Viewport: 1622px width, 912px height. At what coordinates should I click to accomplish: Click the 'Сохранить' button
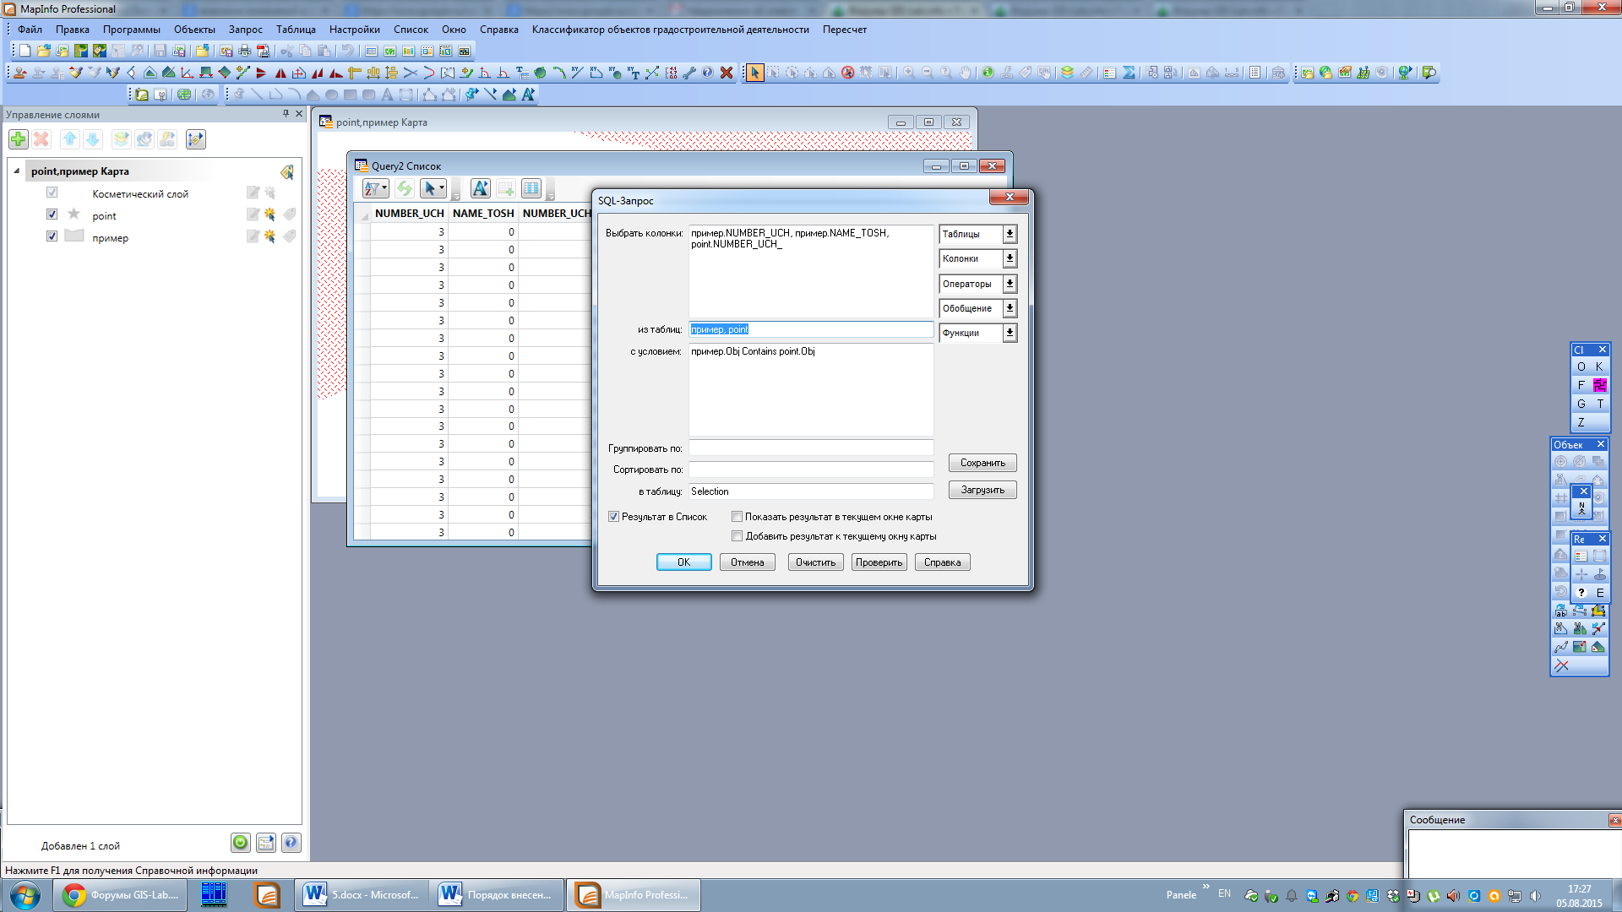point(982,463)
